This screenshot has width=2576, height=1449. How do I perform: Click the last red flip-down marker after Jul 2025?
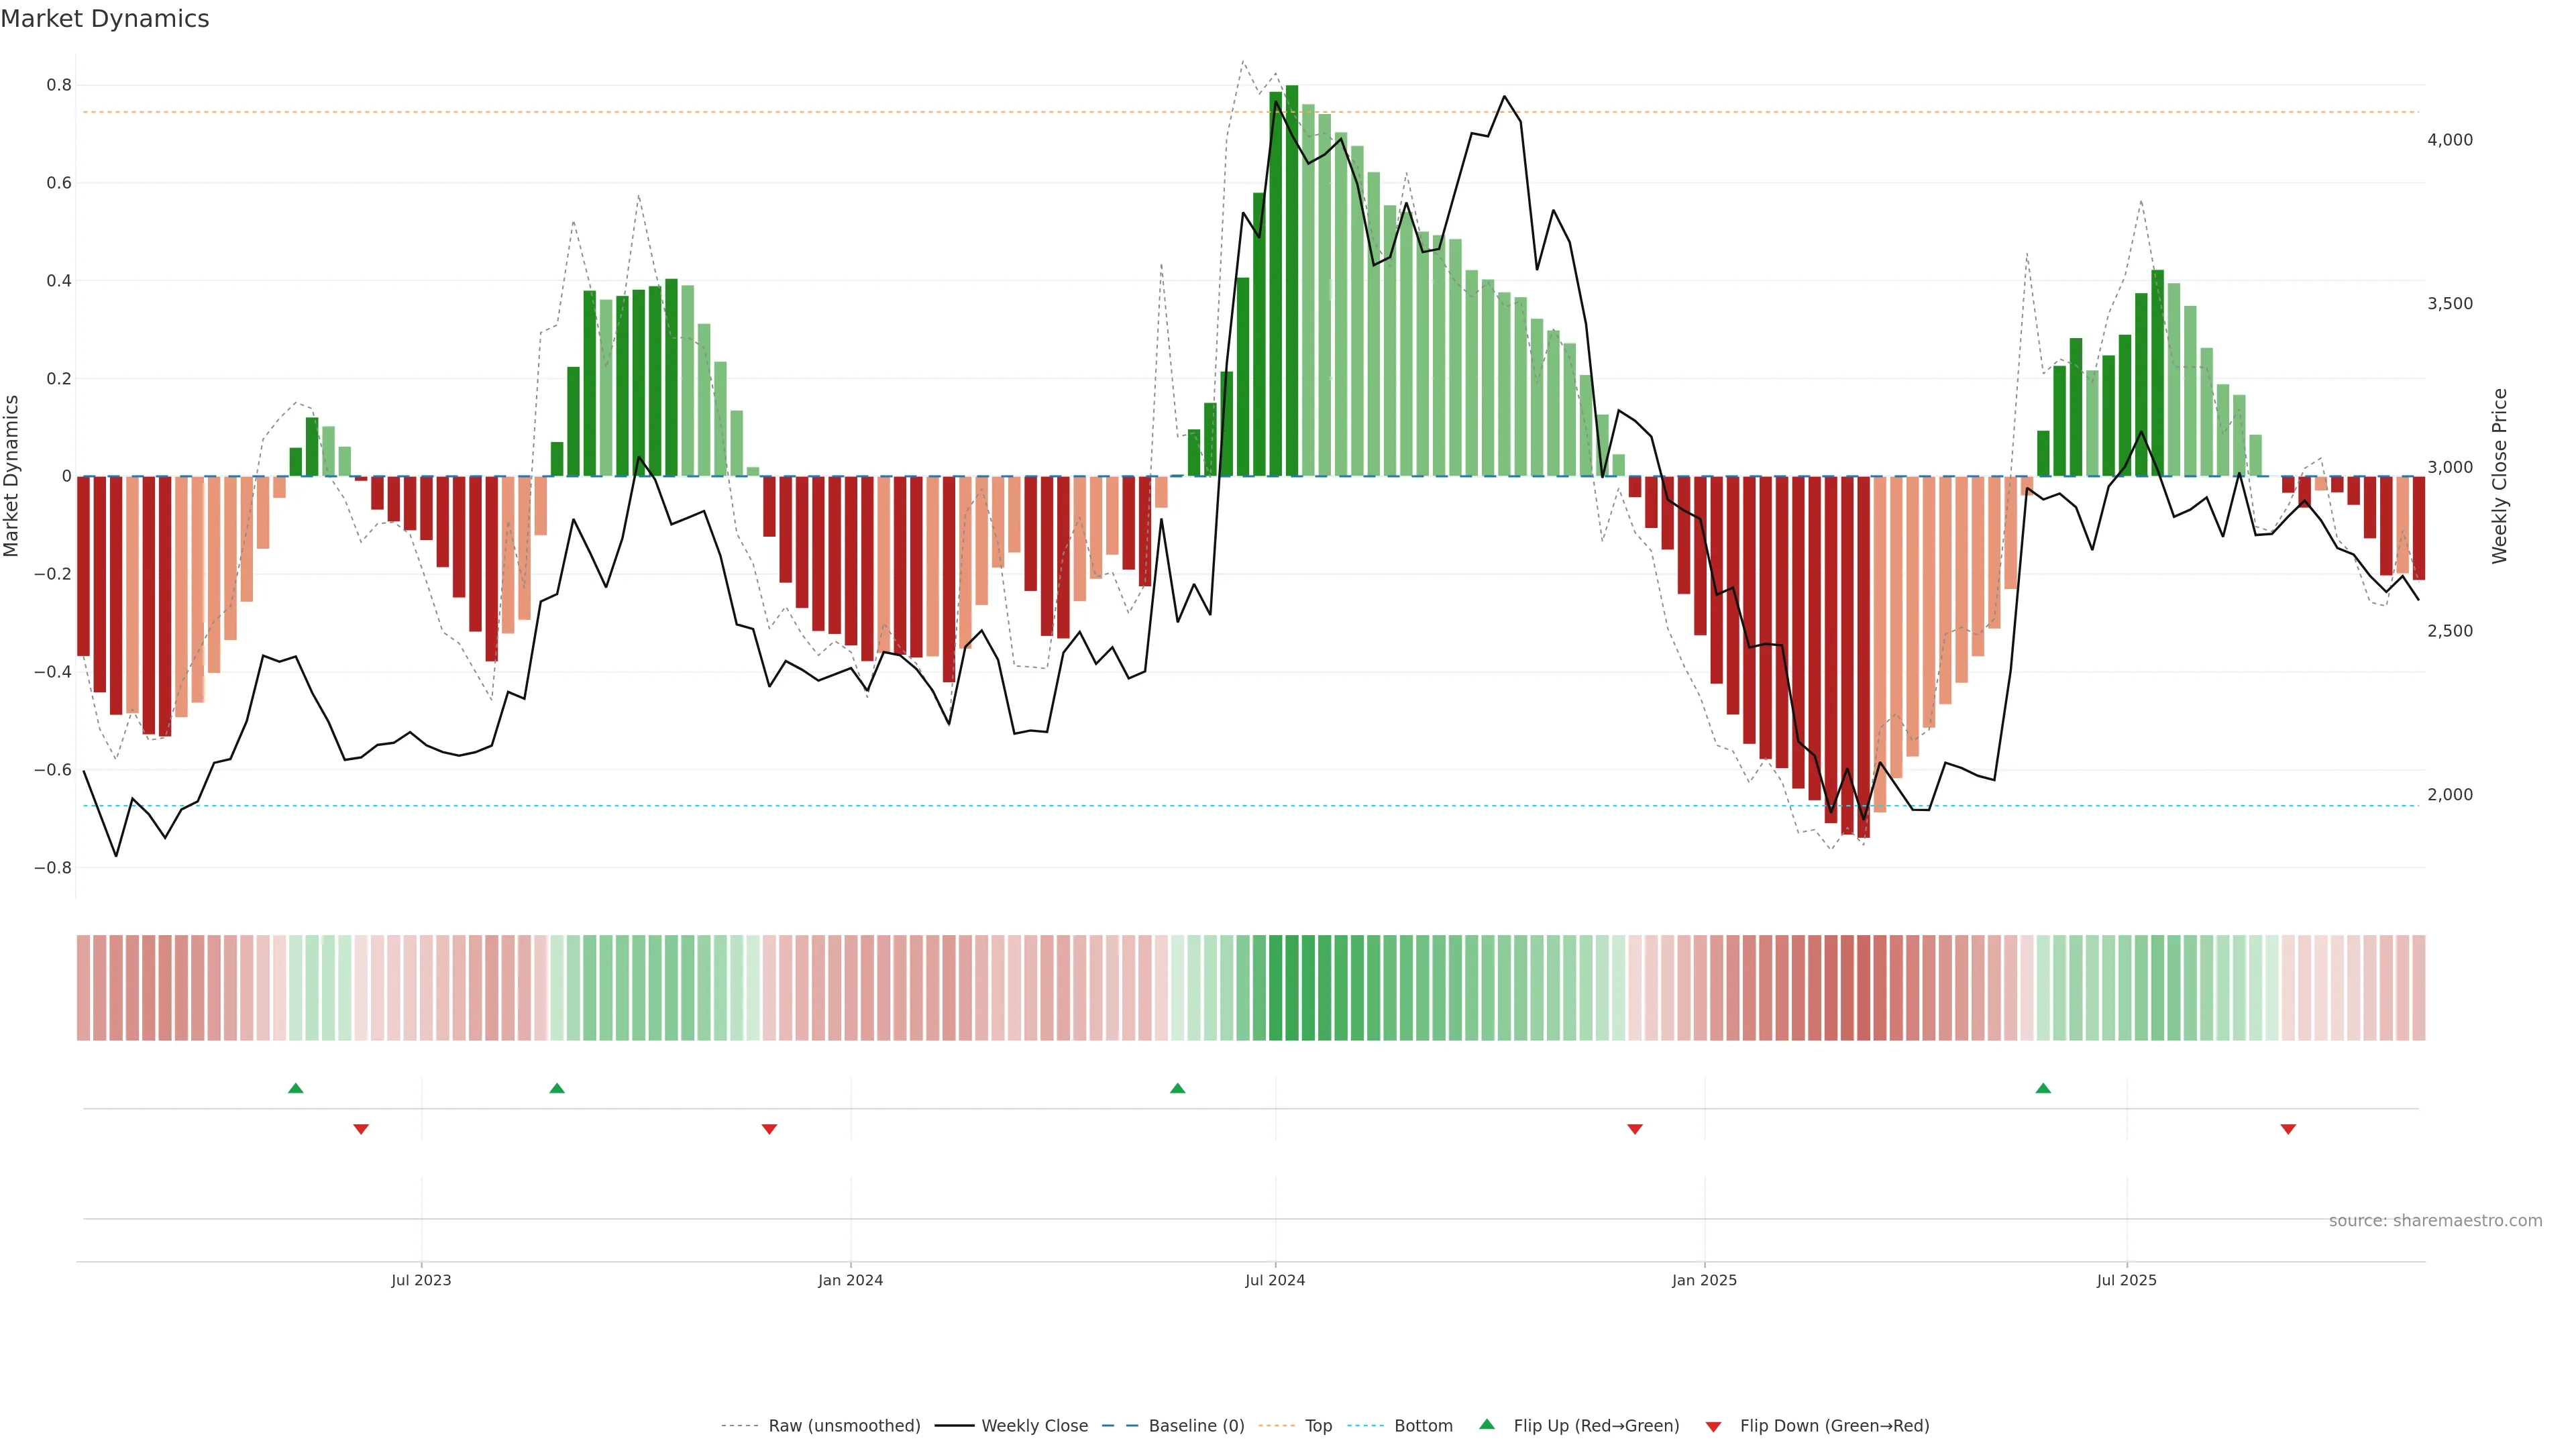tap(2288, 1129)
